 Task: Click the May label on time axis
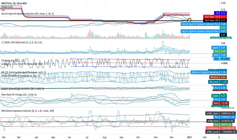click(53, 137)
